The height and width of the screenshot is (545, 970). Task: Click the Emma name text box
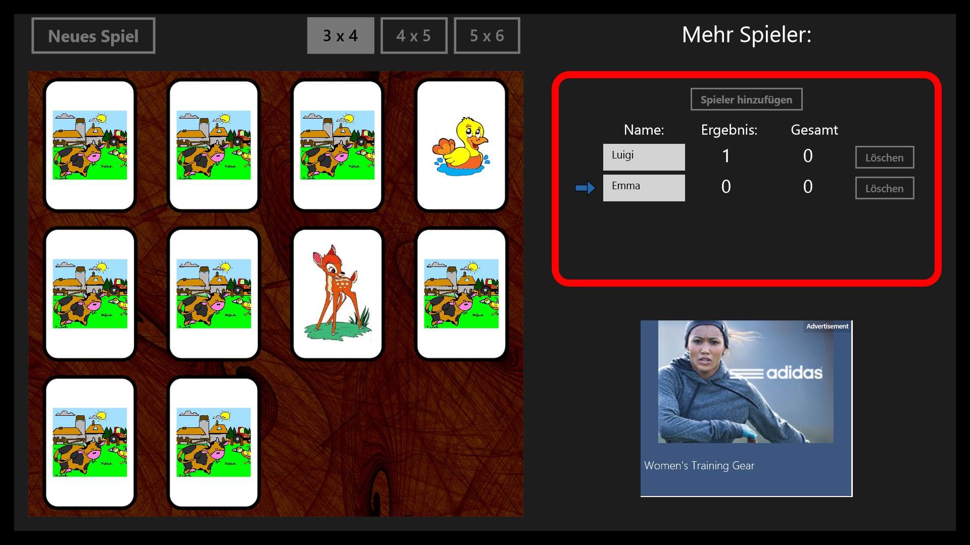(644, 188)
